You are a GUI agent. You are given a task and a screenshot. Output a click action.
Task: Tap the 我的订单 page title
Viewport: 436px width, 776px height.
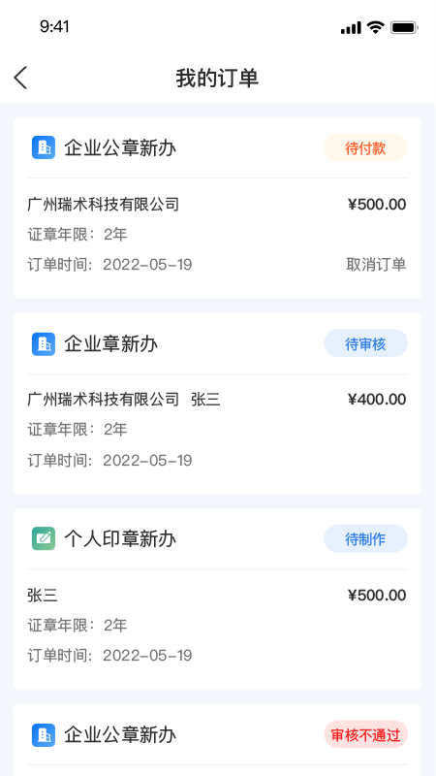coord(217,79)
